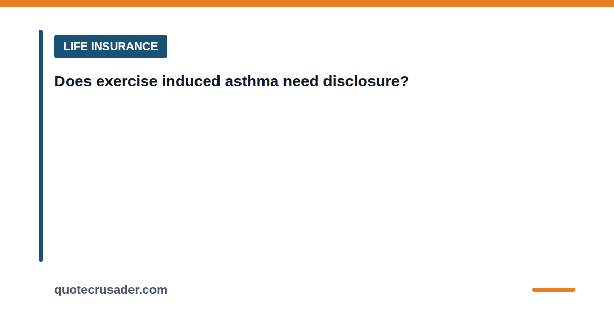The width and height of the screenshot is (614, 322).
Task: Select the word "disclosure?" in the headline
Action: (x=366, y=81)
